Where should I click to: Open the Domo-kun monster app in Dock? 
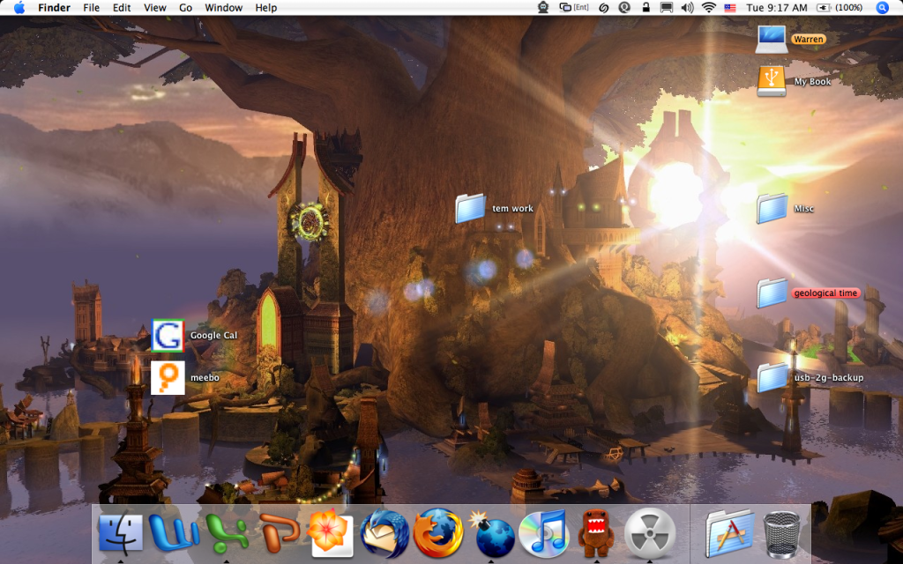click(596, 533)
